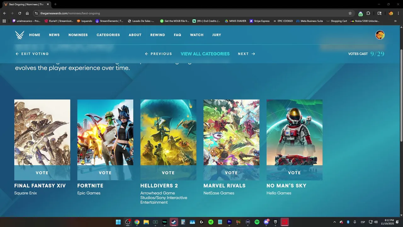Image resolution: width=403 pixels, height=227 pixels.
Task: Open Chrome three-dot menu
Action: (x=398, y=13)
